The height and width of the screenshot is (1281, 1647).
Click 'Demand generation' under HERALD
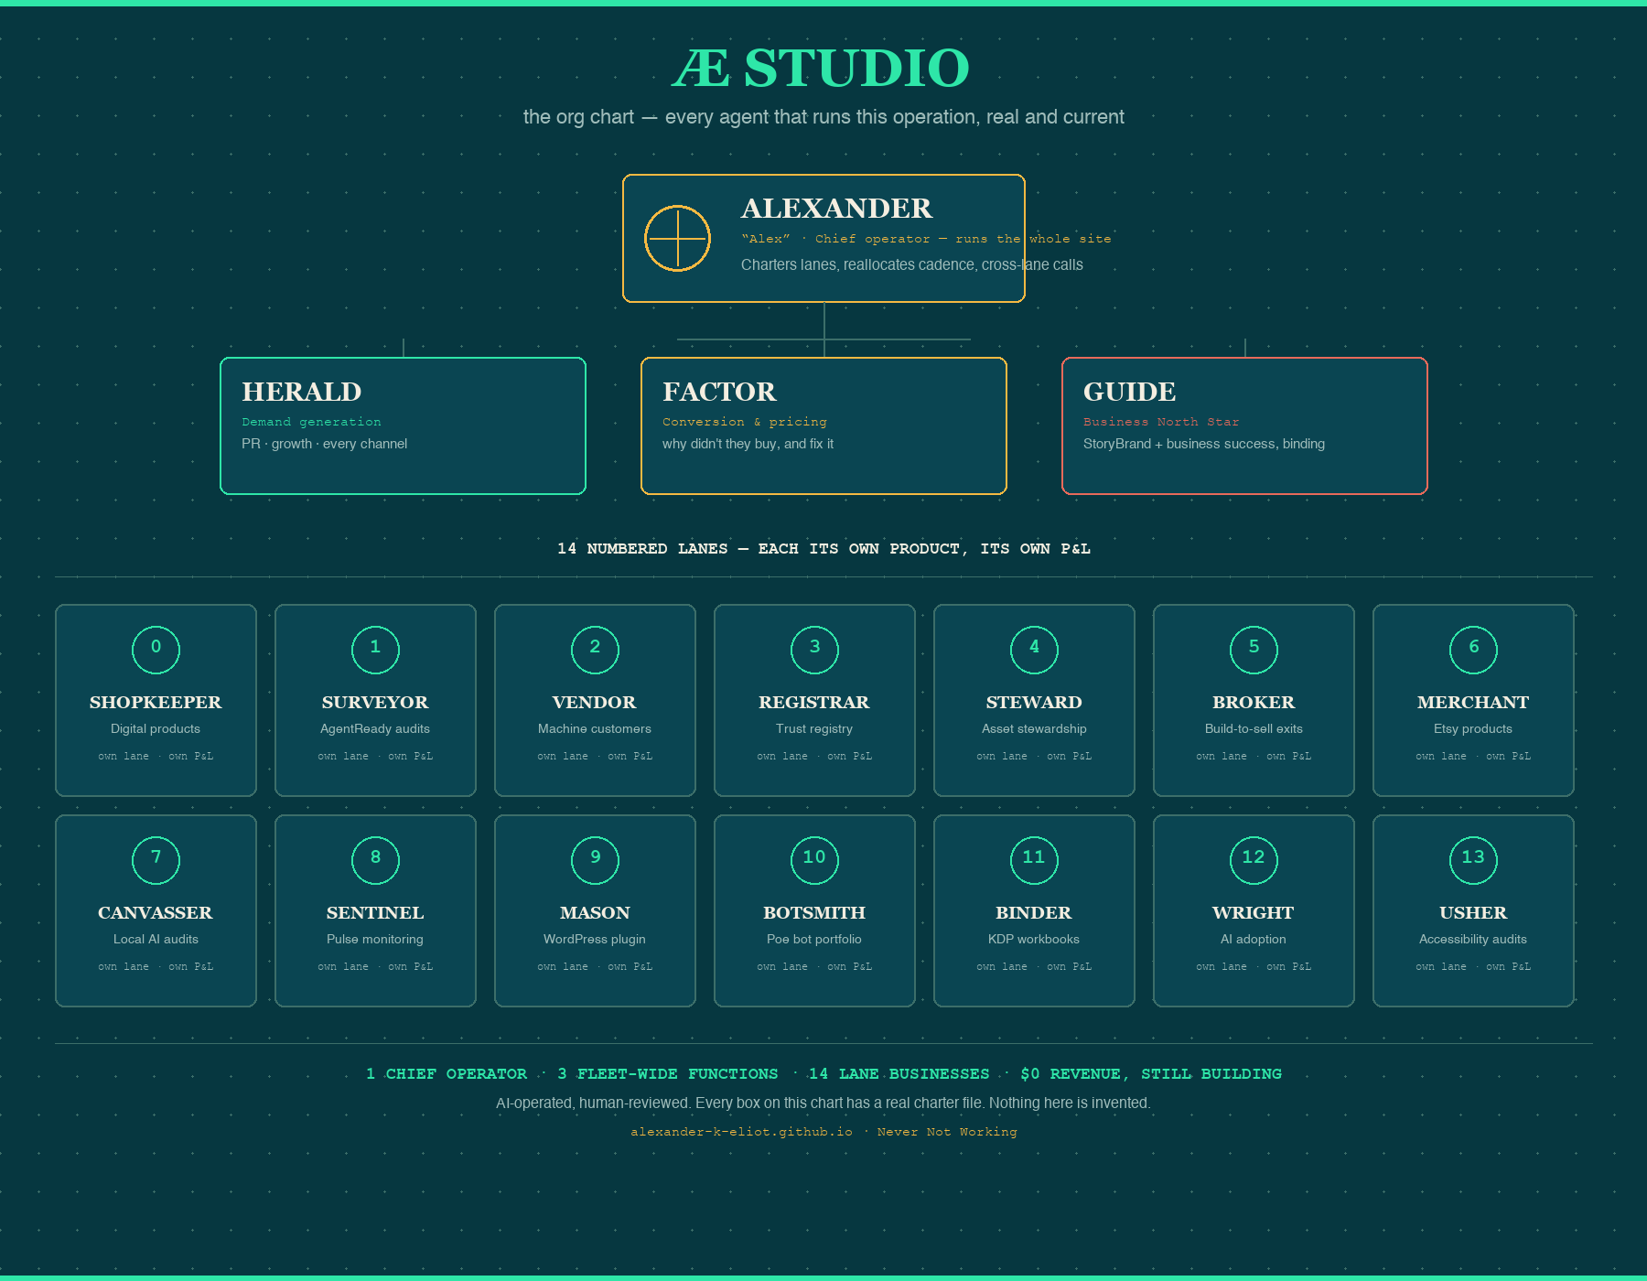(311, 422)
